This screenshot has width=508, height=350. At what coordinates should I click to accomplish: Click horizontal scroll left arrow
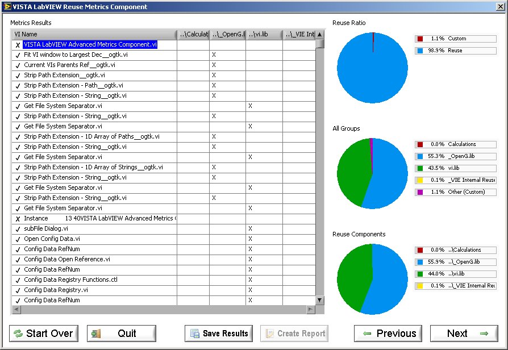[16, 310]
